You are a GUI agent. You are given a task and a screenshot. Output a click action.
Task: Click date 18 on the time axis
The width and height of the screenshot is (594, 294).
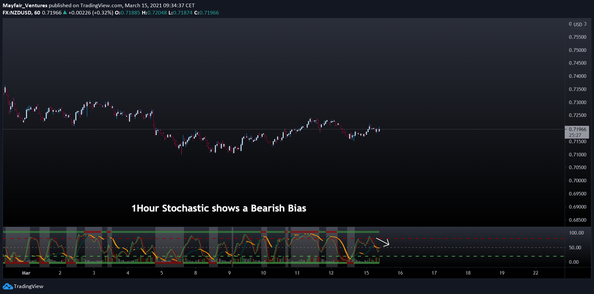coord(468,273)
